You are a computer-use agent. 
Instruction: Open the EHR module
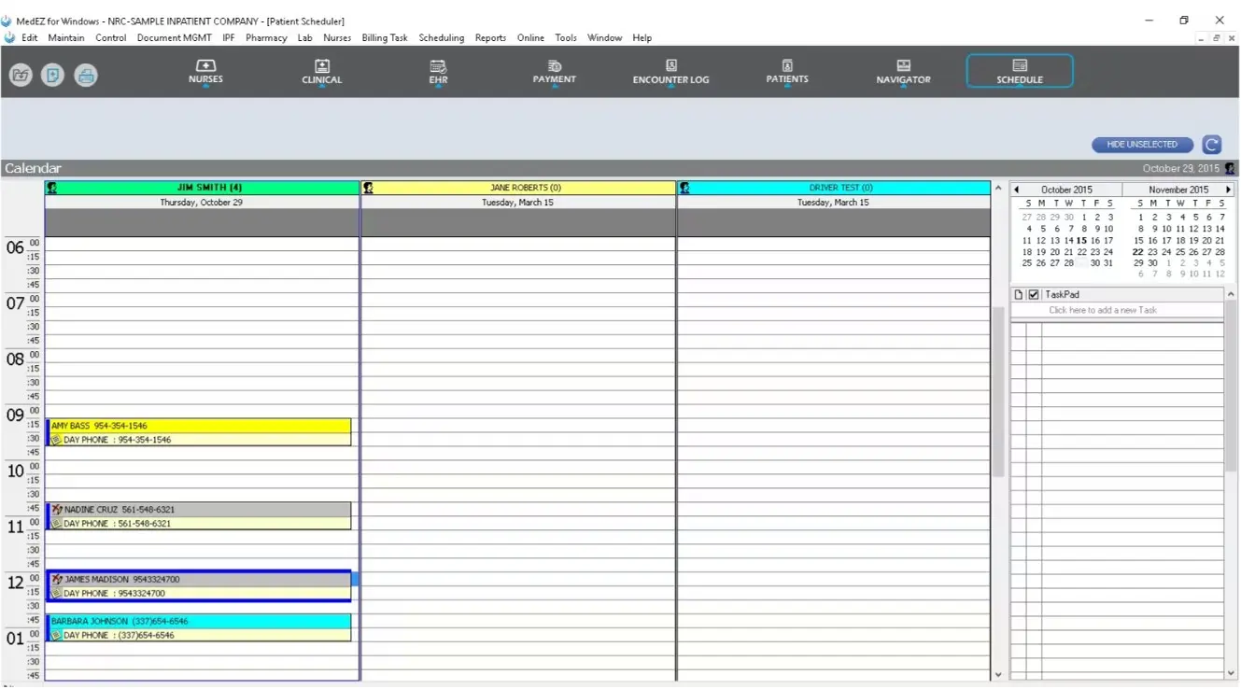(x=438, y=70)
